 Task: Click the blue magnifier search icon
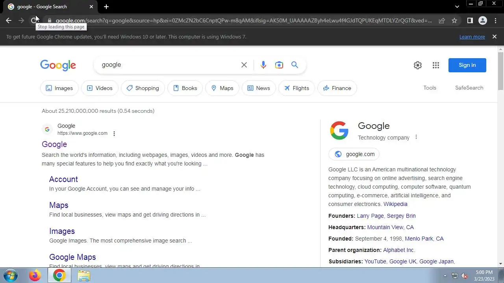(295, 65)
